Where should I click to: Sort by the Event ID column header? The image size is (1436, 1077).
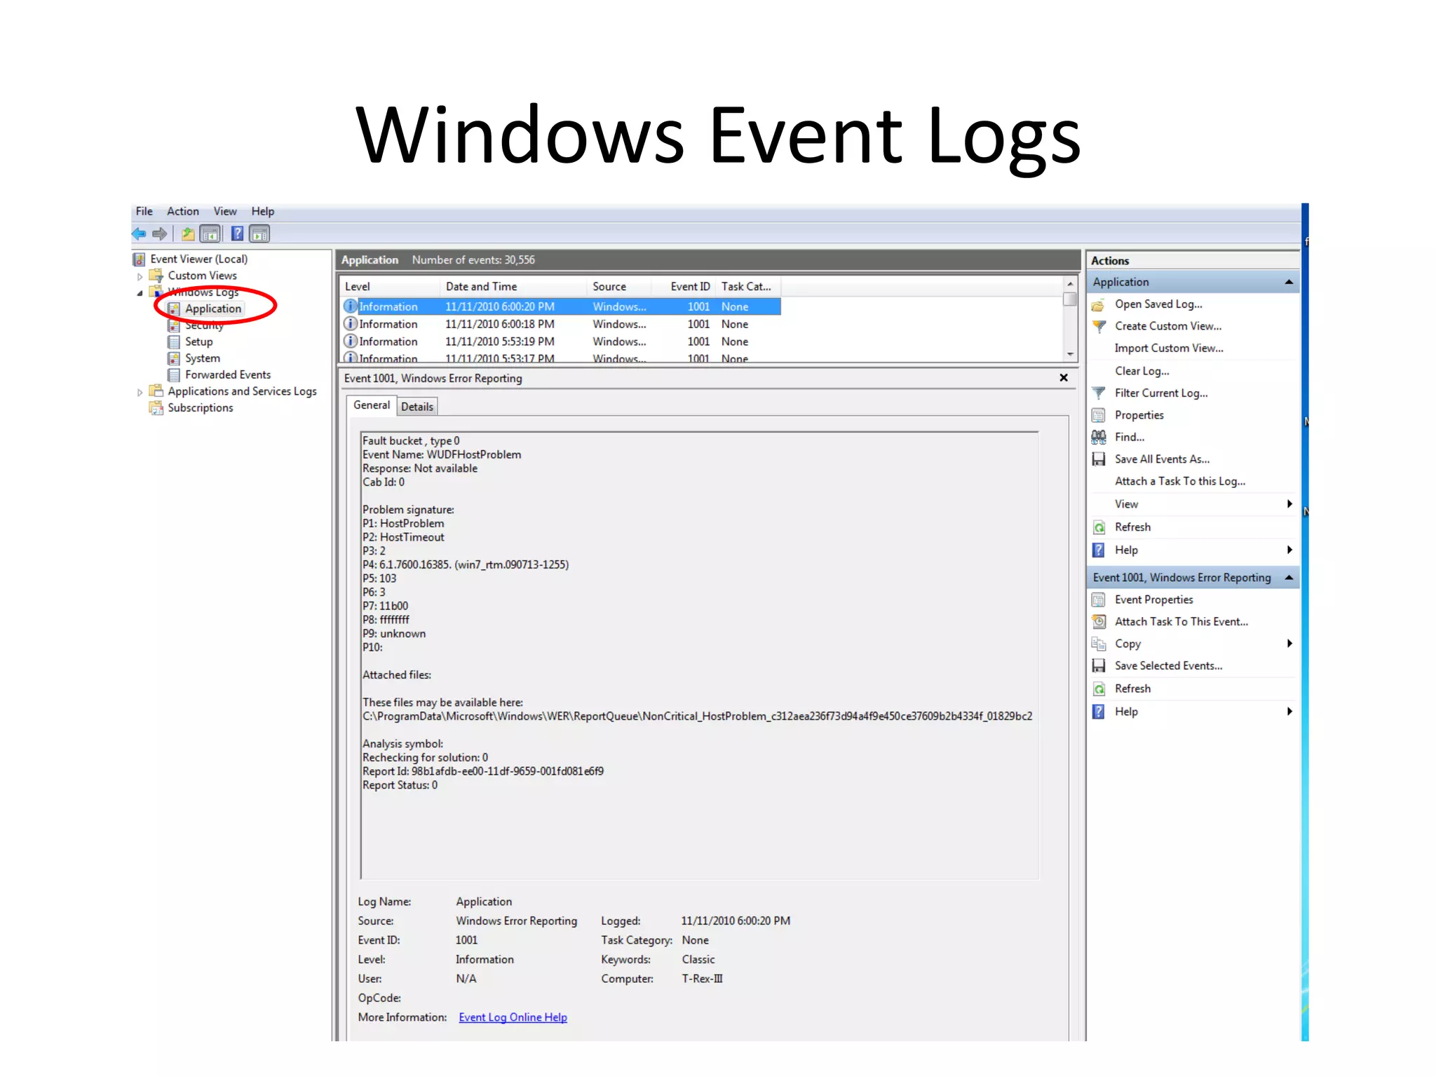point(684,287)
